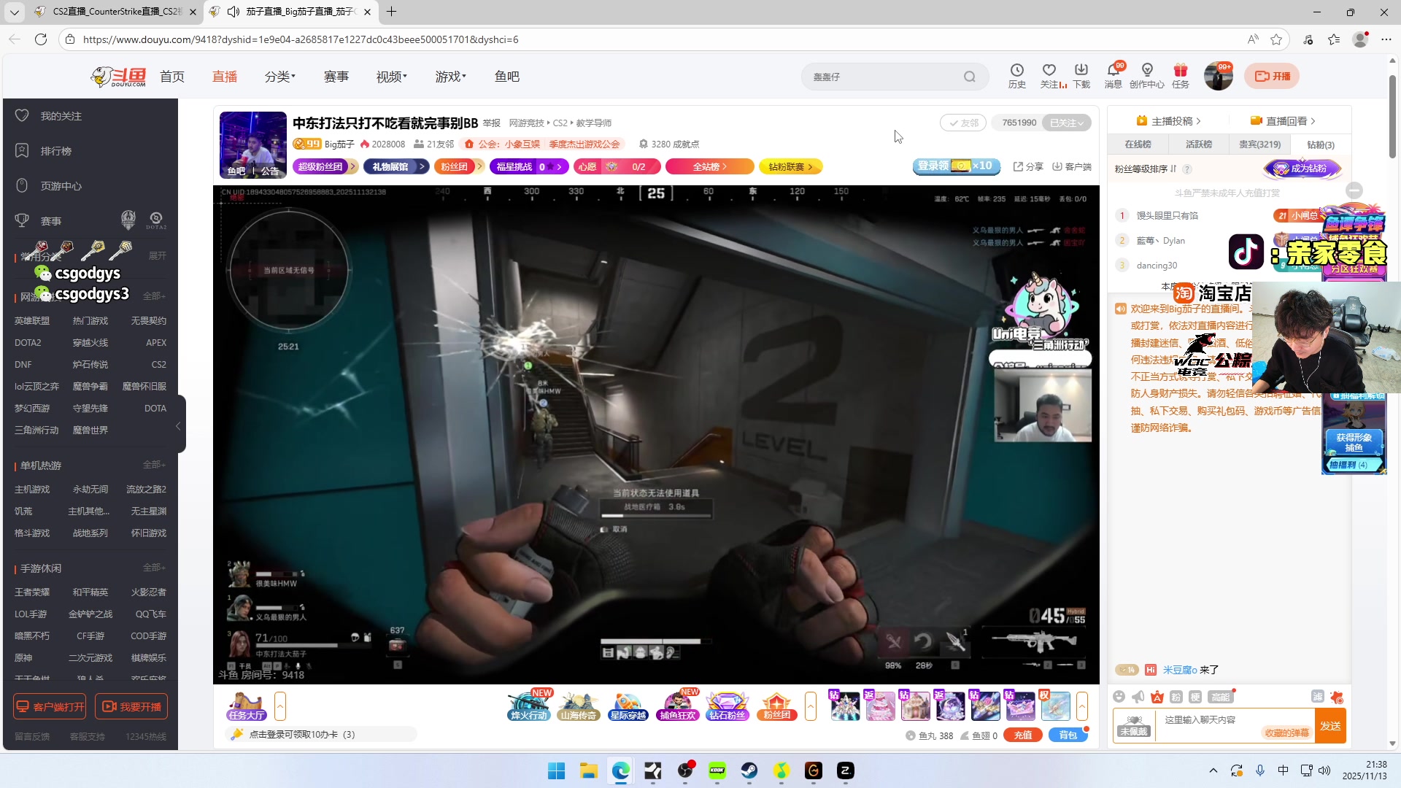Expand the 分类 category dropdown
The image size is (1401, 788).
tap(279, 77)
